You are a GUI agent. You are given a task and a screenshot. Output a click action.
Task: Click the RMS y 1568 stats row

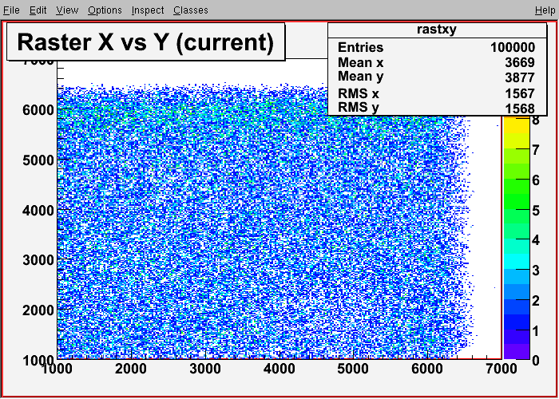(437, 108)
